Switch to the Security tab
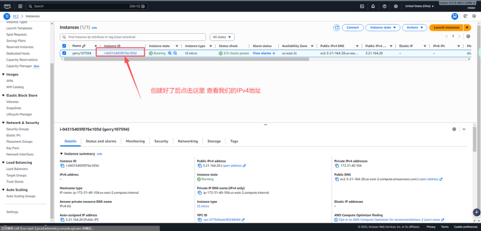Image resolution: width=481 pixels, height=231 pixels. coord(162,141)
